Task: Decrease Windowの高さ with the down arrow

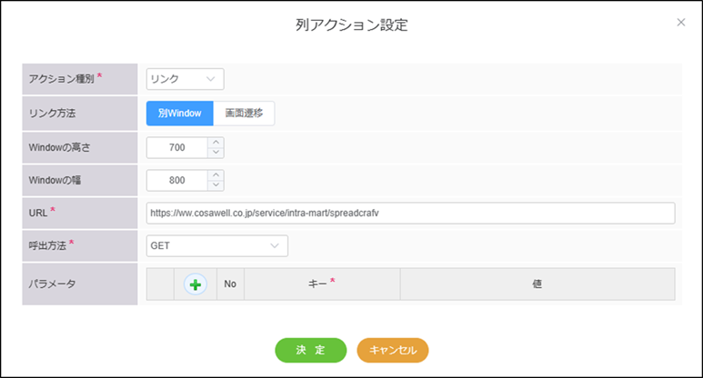Action: pos(216,153)
